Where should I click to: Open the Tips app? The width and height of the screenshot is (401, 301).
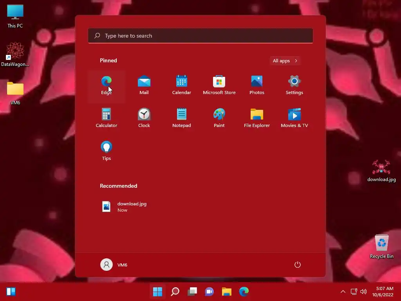[107, 151]
